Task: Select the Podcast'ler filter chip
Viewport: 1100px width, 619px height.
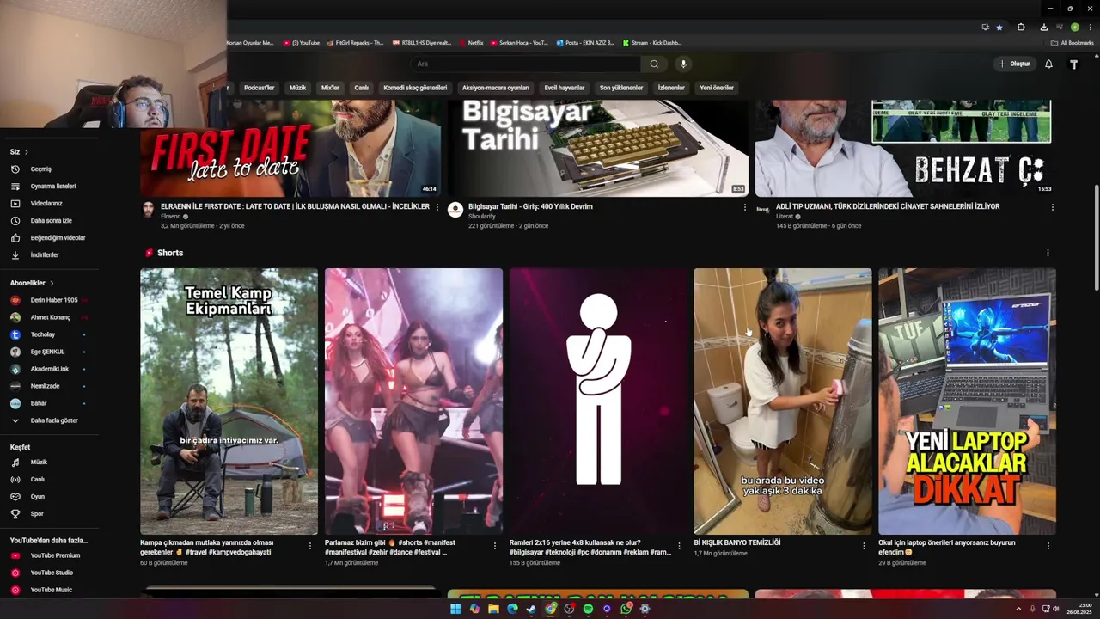Action: click(259, 88)
